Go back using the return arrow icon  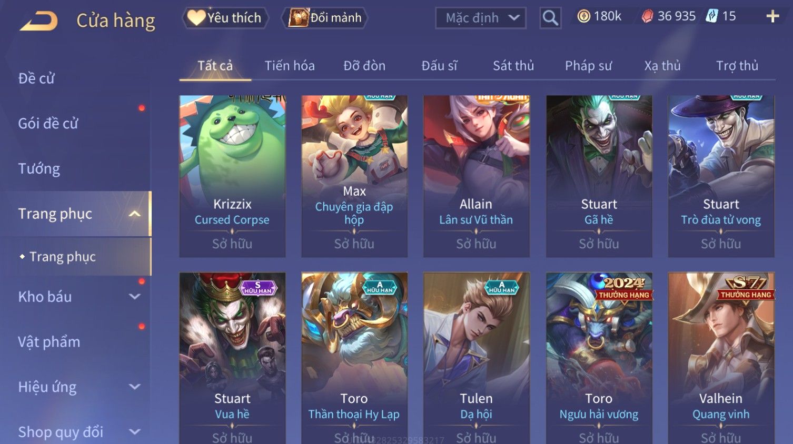click(x=38, y=21)
